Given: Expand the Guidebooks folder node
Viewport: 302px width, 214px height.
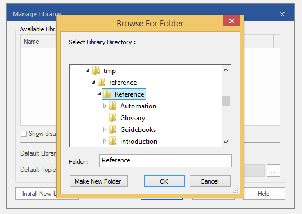Looking at the screenshot, I should point(105,130).
